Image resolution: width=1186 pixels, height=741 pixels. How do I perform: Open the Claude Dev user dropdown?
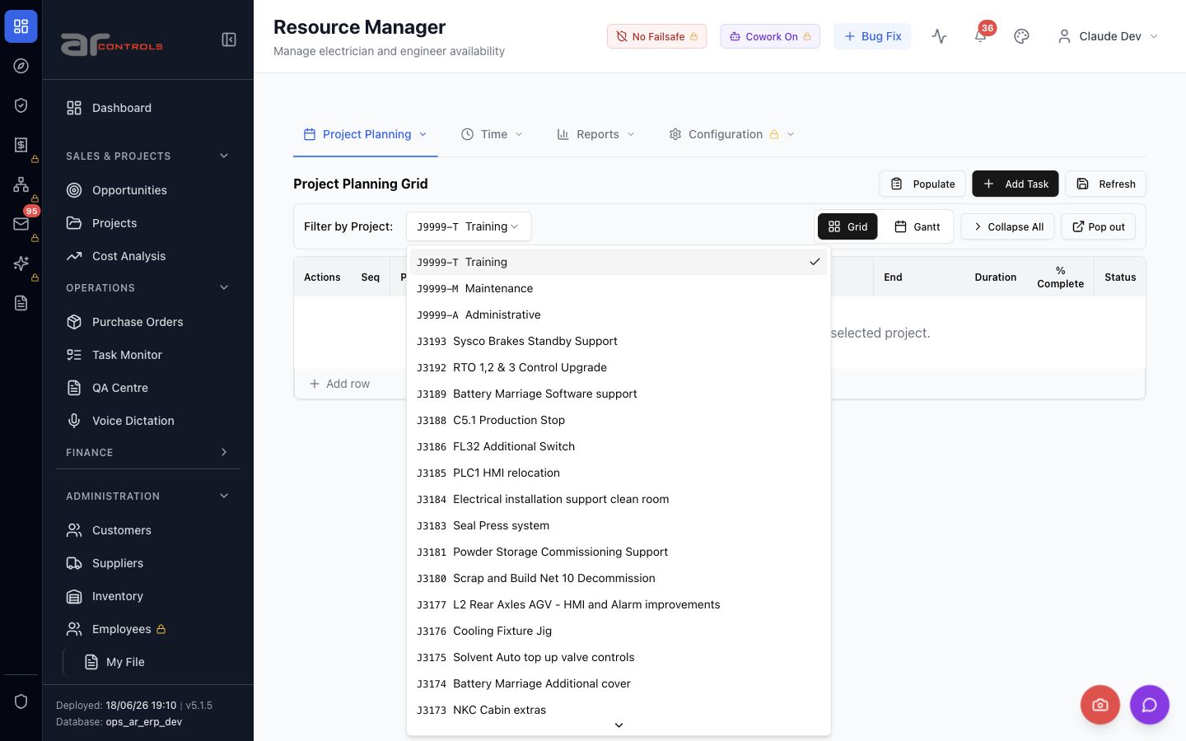tap(1108, 36)
